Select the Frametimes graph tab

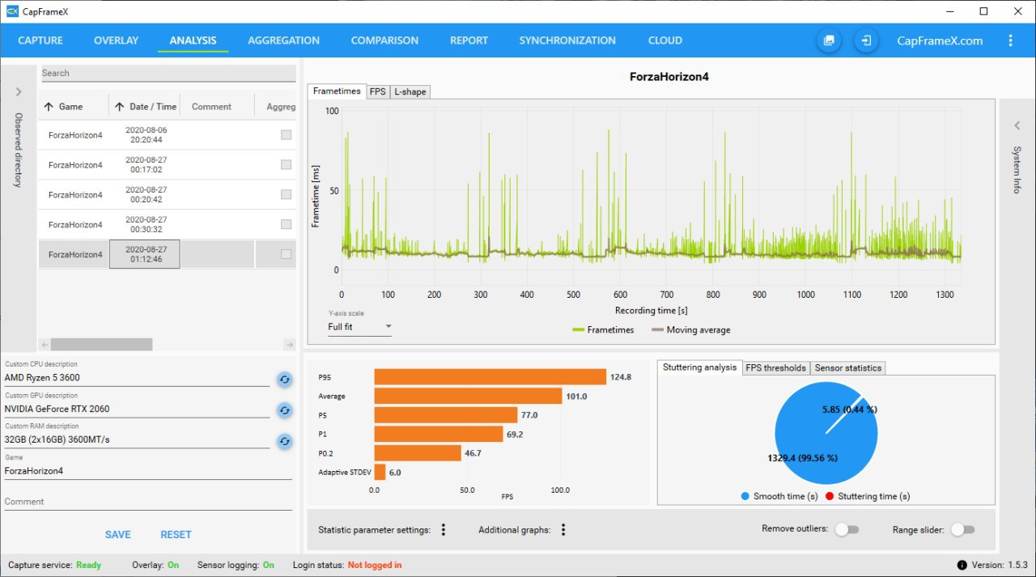pos(337,91)
